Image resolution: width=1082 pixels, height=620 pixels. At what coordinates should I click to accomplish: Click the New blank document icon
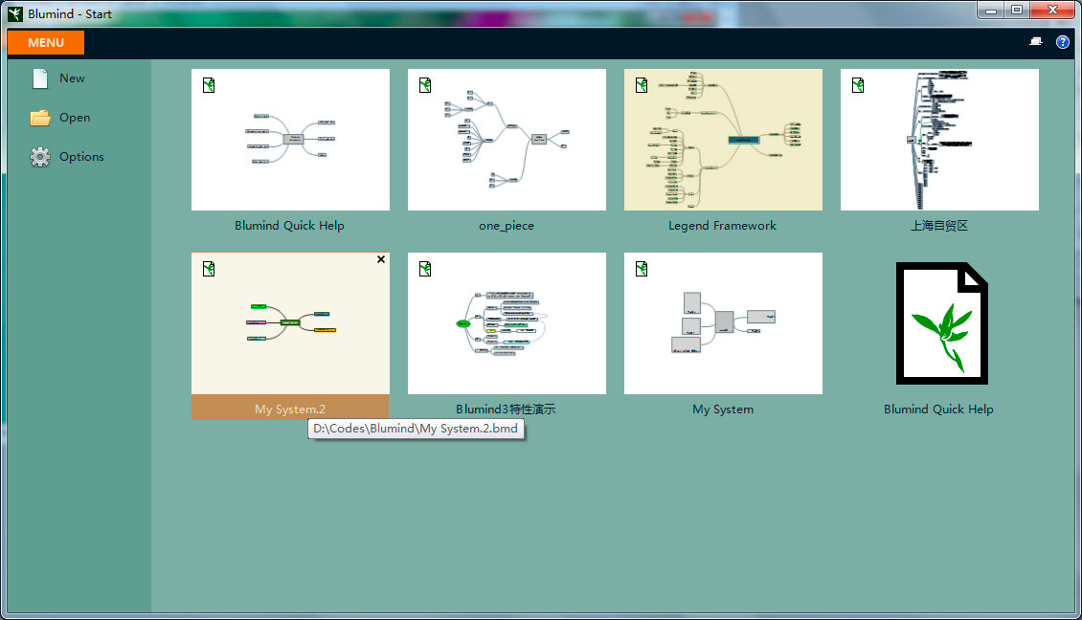point(40,78)
